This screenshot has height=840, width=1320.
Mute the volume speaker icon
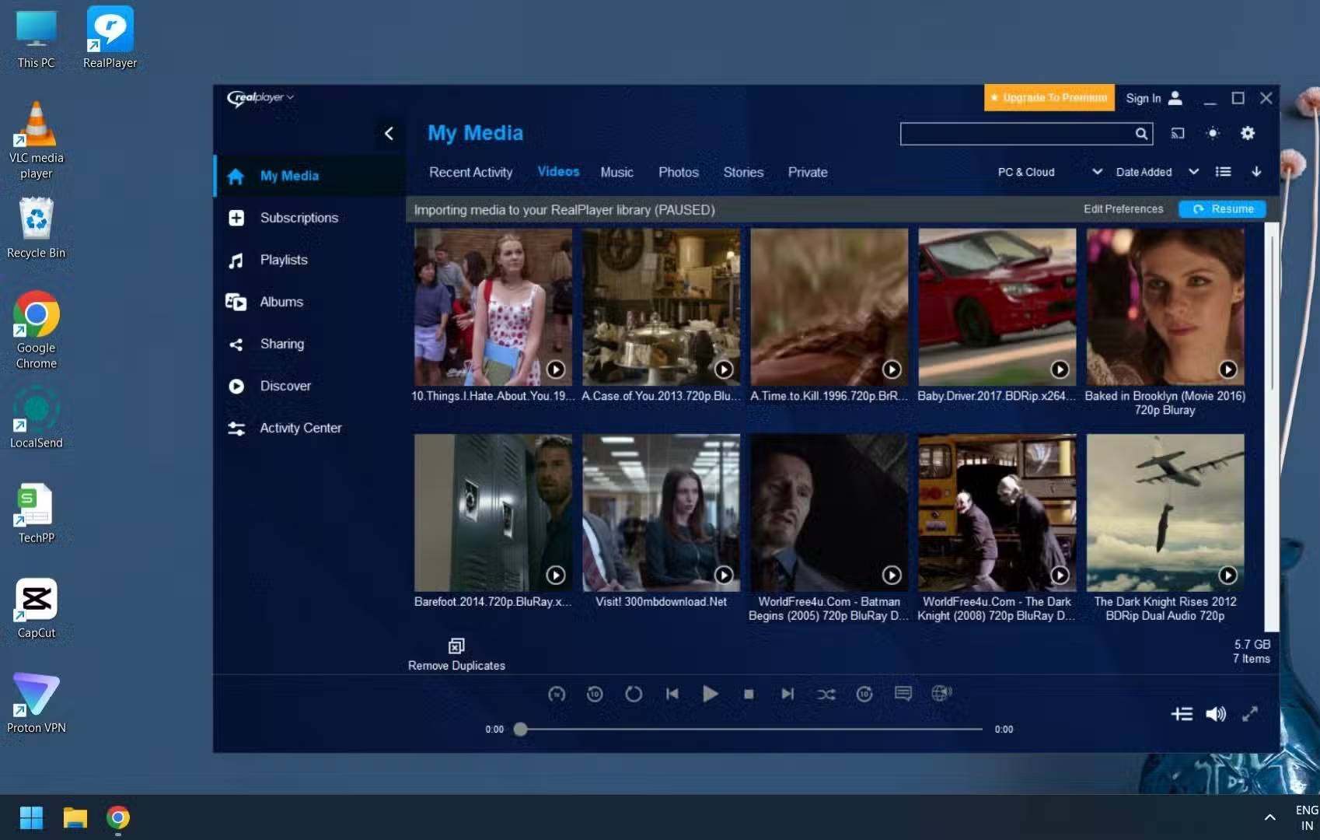(1216, 714)
